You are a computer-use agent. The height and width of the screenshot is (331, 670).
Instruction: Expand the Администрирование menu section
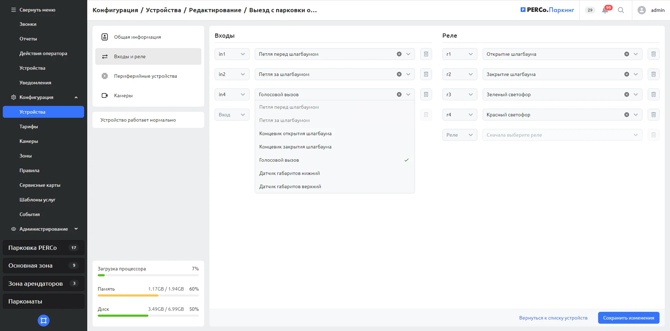pyautogui.click(x=76, y=229)
